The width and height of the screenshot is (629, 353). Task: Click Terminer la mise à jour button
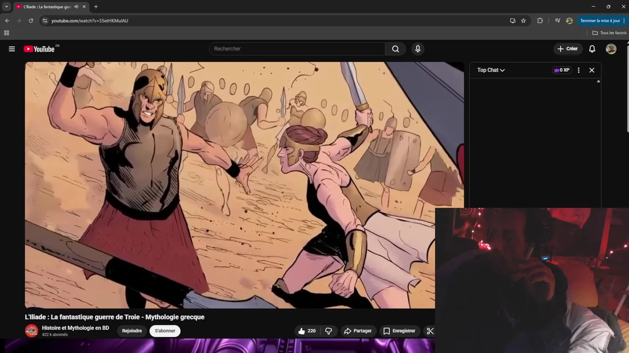(x=602, y=21)
